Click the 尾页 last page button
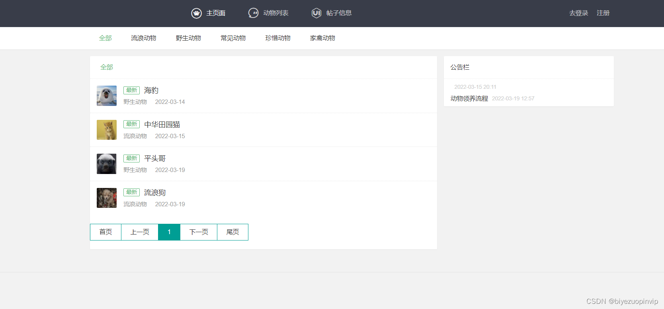This screenshot has height=309, width=664. coord(233,232)
